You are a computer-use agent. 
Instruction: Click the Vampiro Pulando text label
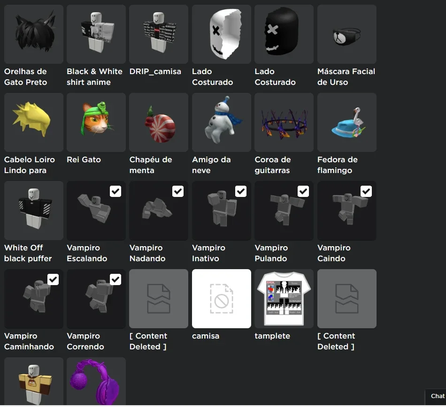tap(271, 253)
